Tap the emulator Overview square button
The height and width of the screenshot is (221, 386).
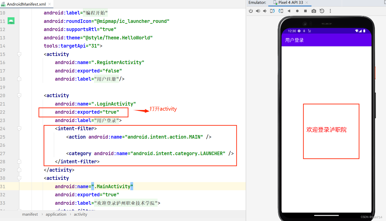[x=305, y=11]
